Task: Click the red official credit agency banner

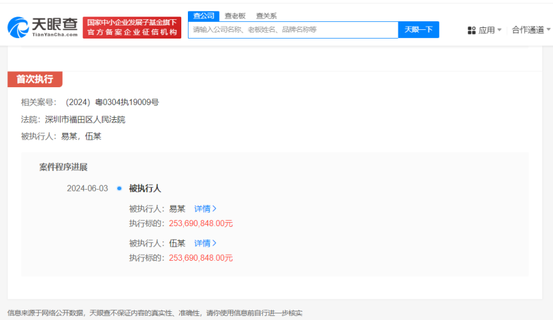Action: (132, 27)
